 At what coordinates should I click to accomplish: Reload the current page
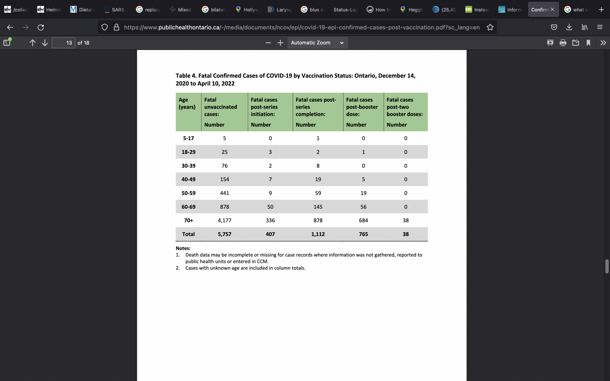point(41,27)
